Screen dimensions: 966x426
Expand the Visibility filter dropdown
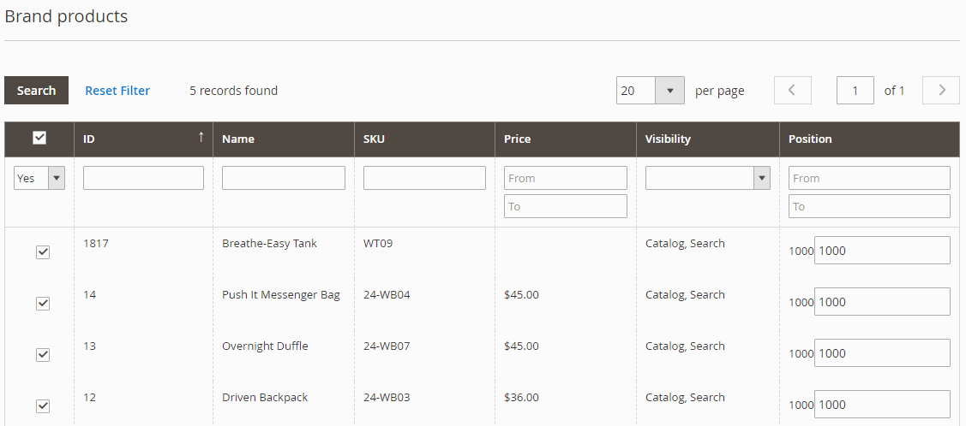pos(708,178)
